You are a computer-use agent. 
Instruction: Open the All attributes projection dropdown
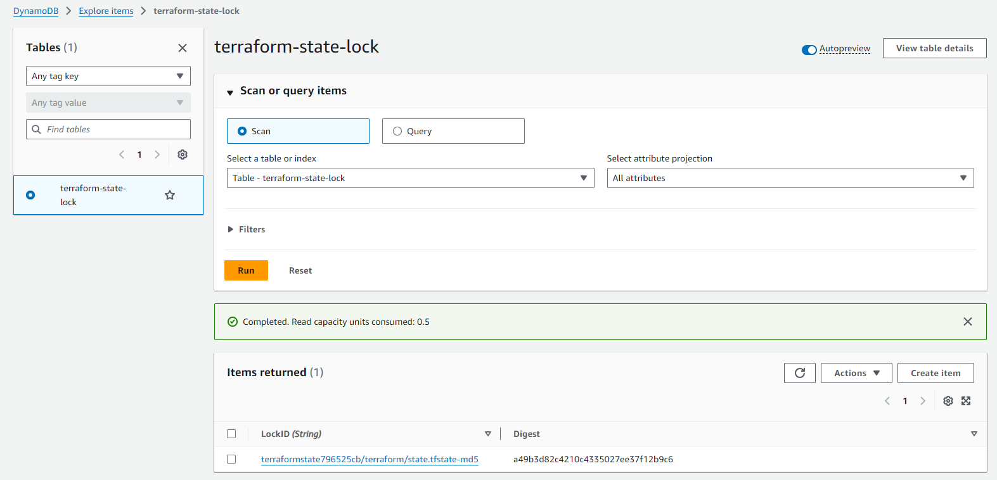pos(790,178)
